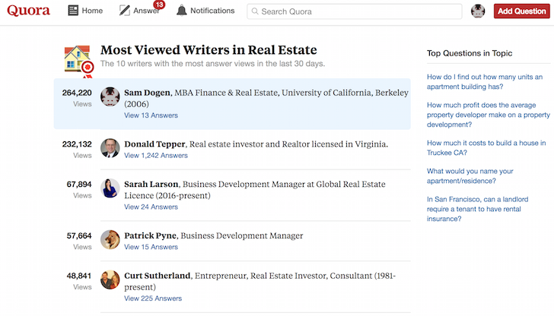
Task: Open the Notifications menu item
Action: tap(205, 11)
